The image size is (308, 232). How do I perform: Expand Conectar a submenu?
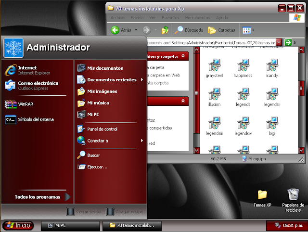pos(110,141)
